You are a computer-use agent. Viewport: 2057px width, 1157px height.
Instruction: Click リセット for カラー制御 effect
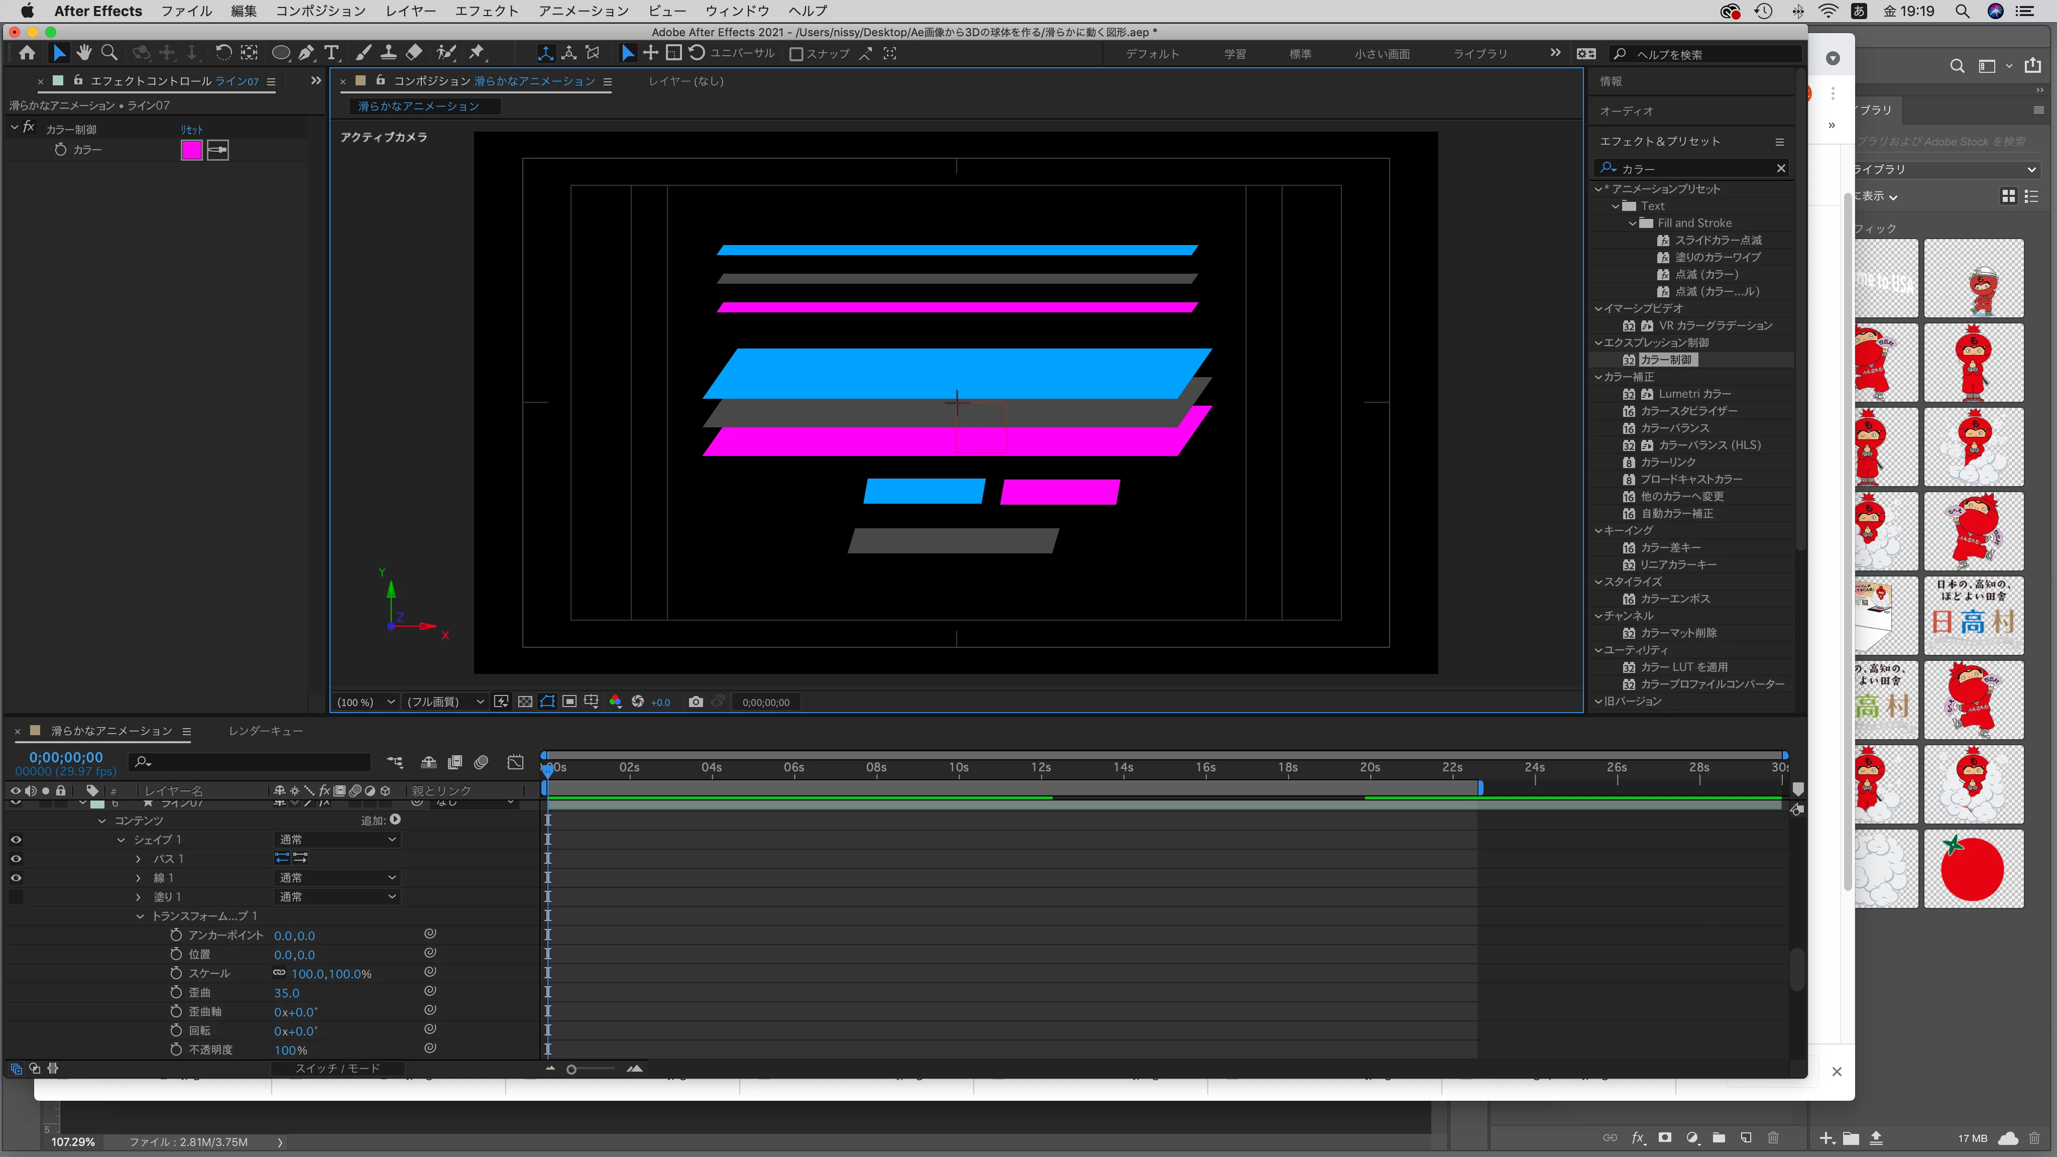(192, 130)
